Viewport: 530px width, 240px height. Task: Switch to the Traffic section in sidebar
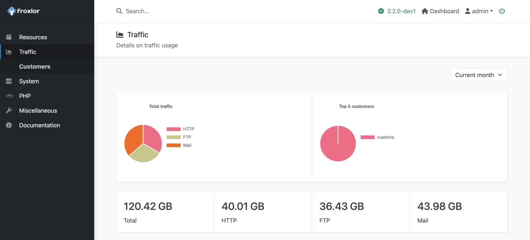pyautogui.click(x=28, y=52)
